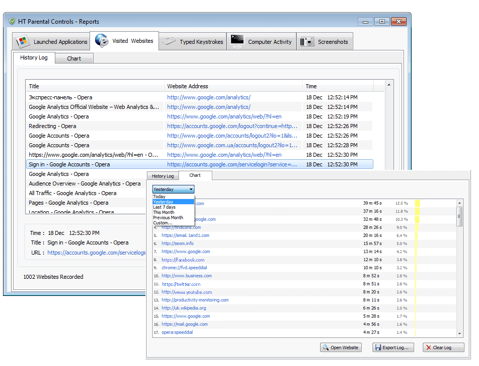Viewport: 479px width, 366px height.
Task: Click the Visited Websites globe icon
Action: click(102, 40)
